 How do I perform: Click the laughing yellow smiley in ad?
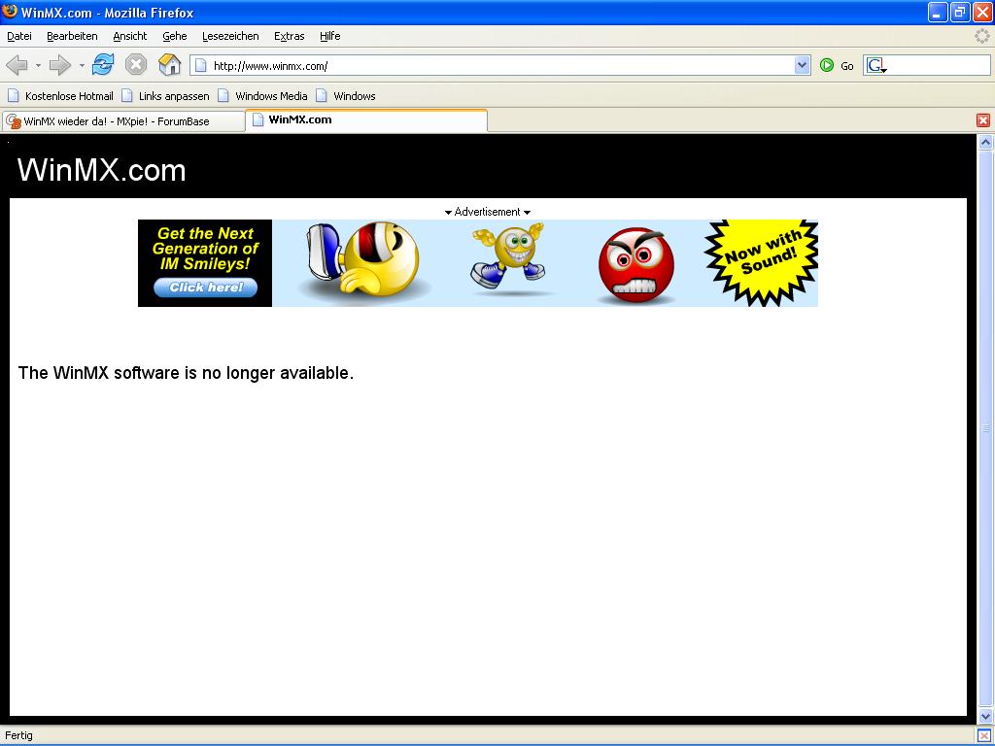click(x=363, y=260)
